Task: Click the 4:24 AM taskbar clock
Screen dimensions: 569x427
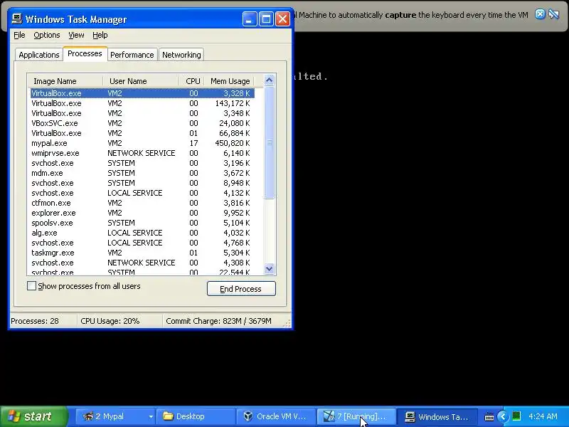Action: (x=543, y=416)
